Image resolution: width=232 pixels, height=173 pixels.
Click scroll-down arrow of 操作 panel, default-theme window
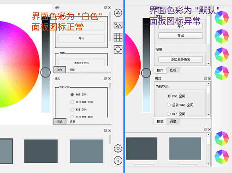208,64
